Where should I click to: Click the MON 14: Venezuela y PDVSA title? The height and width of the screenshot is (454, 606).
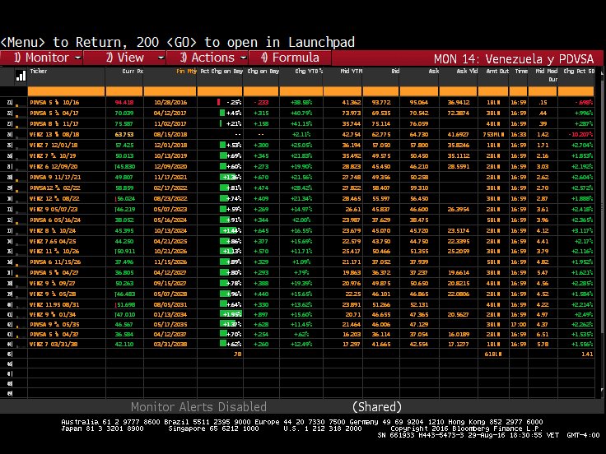click(x=513, y=59)
